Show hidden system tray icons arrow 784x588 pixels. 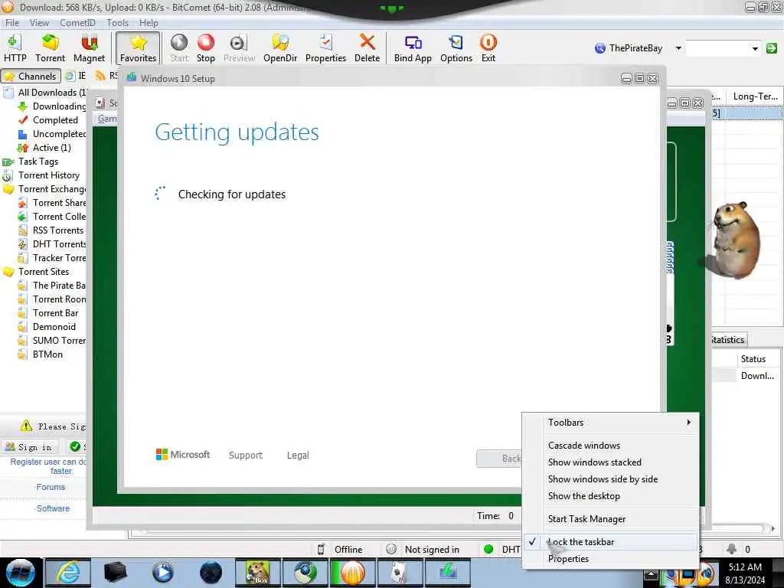(x=651, y=573)
